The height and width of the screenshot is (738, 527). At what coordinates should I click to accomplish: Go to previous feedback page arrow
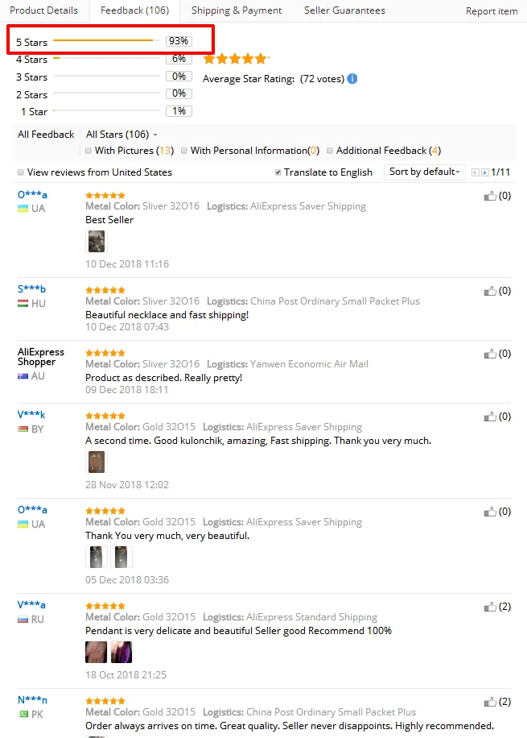[x=475, y=172]
